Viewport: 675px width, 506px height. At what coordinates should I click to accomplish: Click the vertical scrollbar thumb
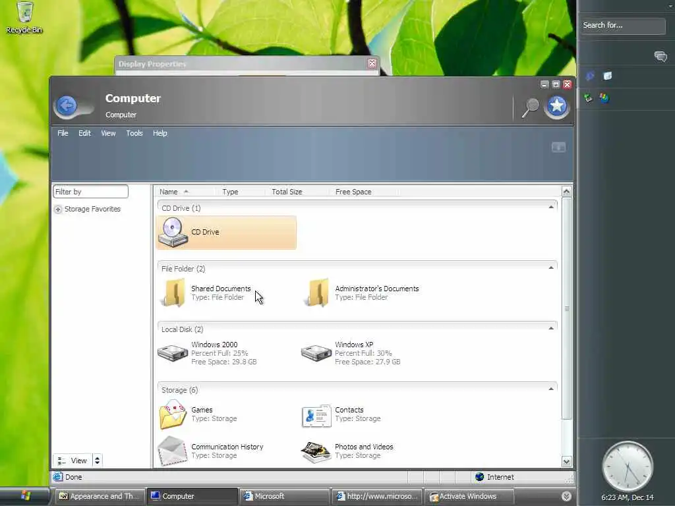click(566, 308)
